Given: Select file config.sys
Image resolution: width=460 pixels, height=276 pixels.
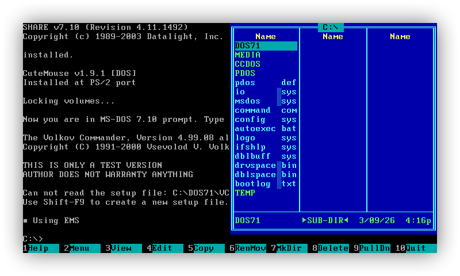Looking at the screenshot, I should 266,120.
